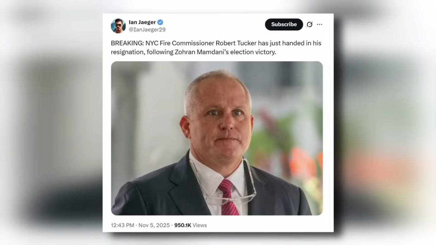Click the Nov 5, 2025 date
The width and height of the screenshot is (436, 245).
coord(154,225)
